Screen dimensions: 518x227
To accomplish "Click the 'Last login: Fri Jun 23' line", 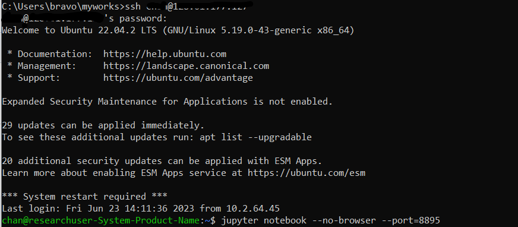I will [x=141, y=209].
